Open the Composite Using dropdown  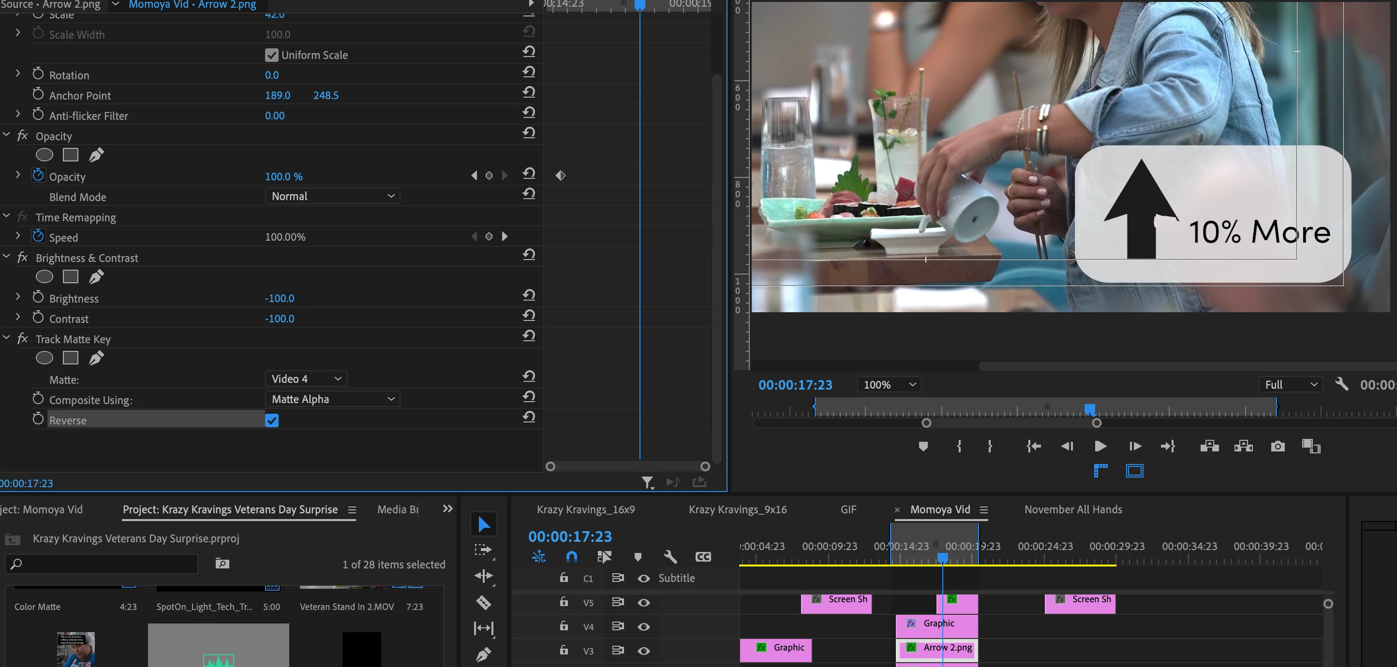click(332, 399)
